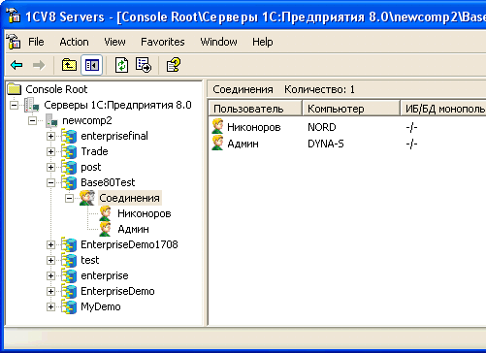
Task: Click the Up one level folder icon
Action: [x=69, y=65]
